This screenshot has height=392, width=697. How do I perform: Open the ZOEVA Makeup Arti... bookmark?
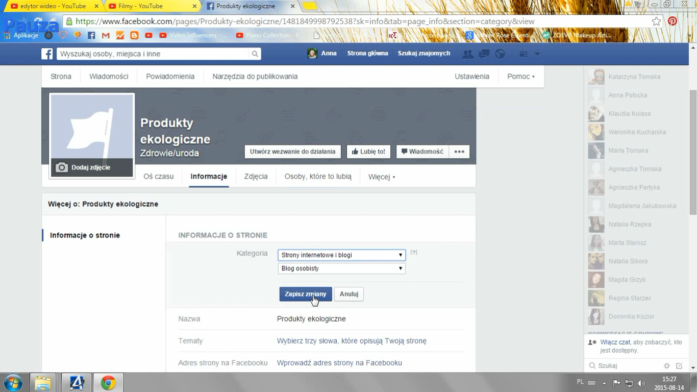(577, 35)
